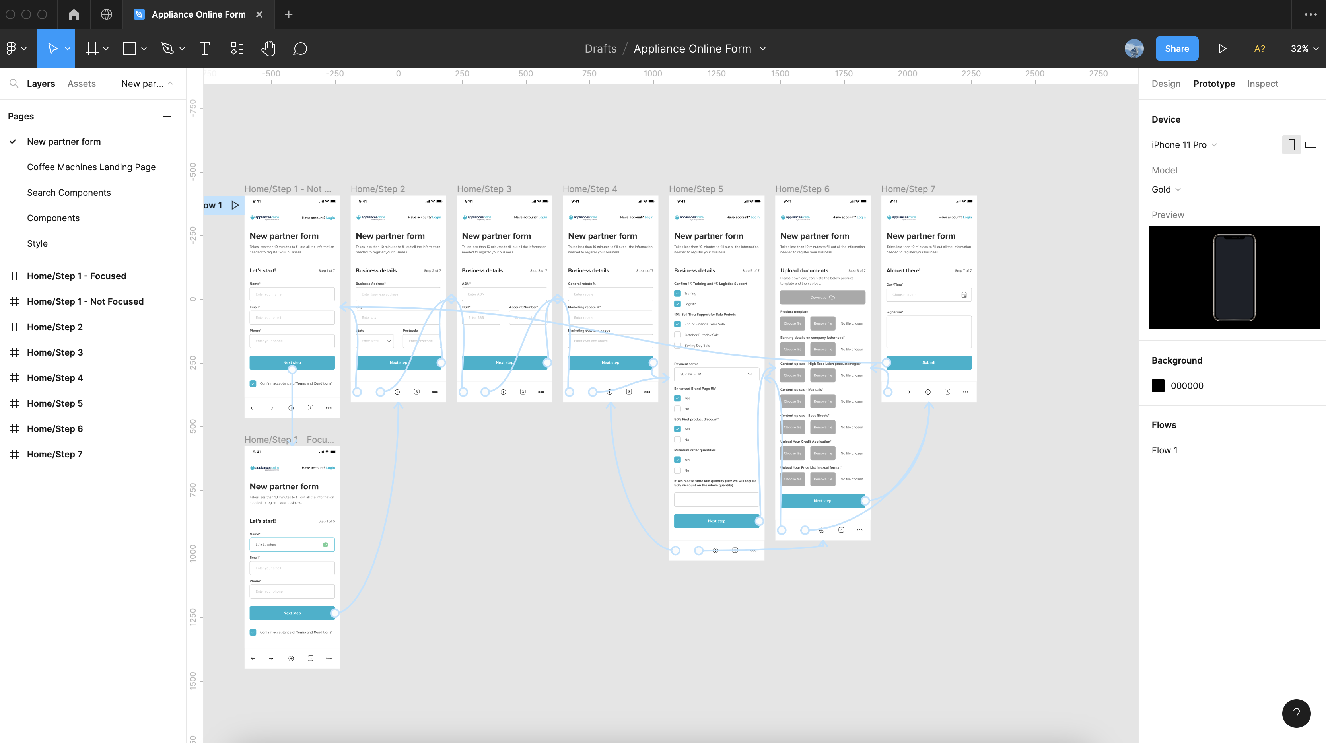
Task: Select the Hand tool
Action: [268, 49]
